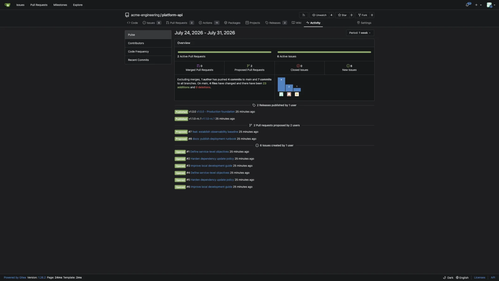499x281 pixels.
Task: Open repository Settings
Action: pos(364,23)
